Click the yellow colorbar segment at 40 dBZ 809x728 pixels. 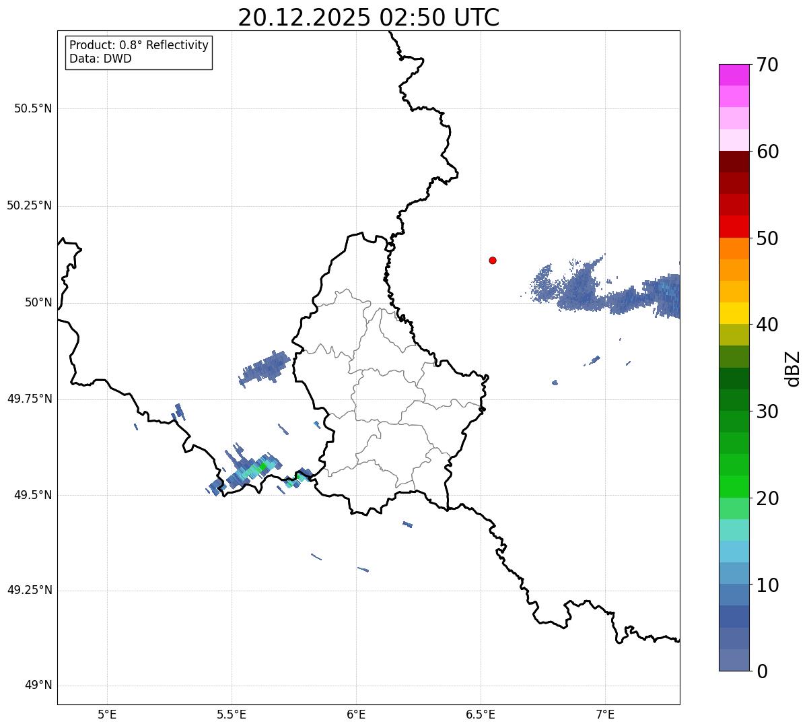point(734,314)
